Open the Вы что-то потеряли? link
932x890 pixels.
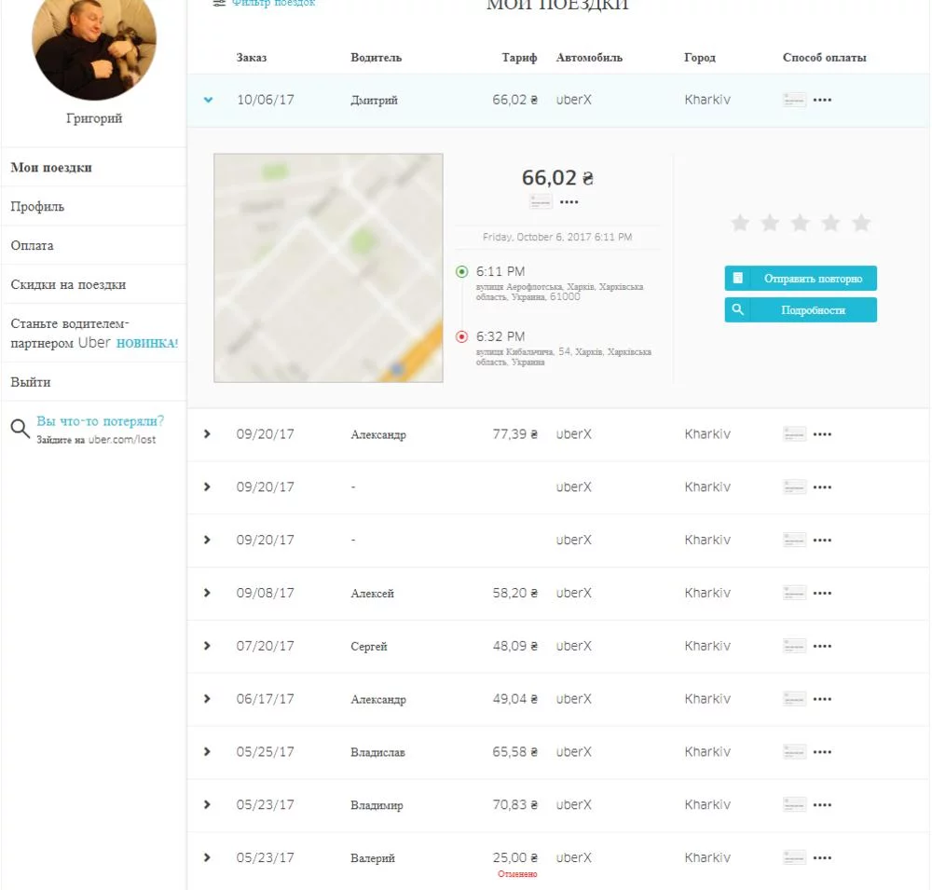[100, 421]
